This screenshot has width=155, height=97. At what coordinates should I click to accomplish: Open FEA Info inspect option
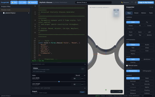pos(147,84)
